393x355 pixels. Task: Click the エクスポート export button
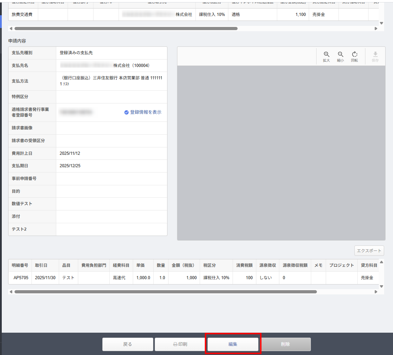369,250
